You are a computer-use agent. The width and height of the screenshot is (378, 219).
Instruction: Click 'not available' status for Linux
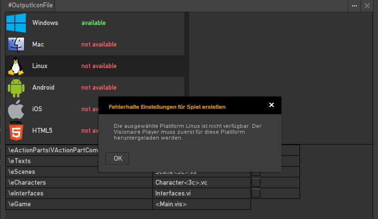point(99,66)
